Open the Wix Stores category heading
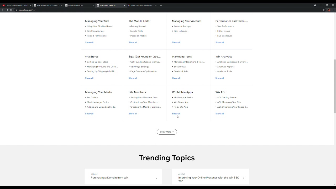Image resolution: width=336 pixels, height=189 pixels. click(92, 57)
